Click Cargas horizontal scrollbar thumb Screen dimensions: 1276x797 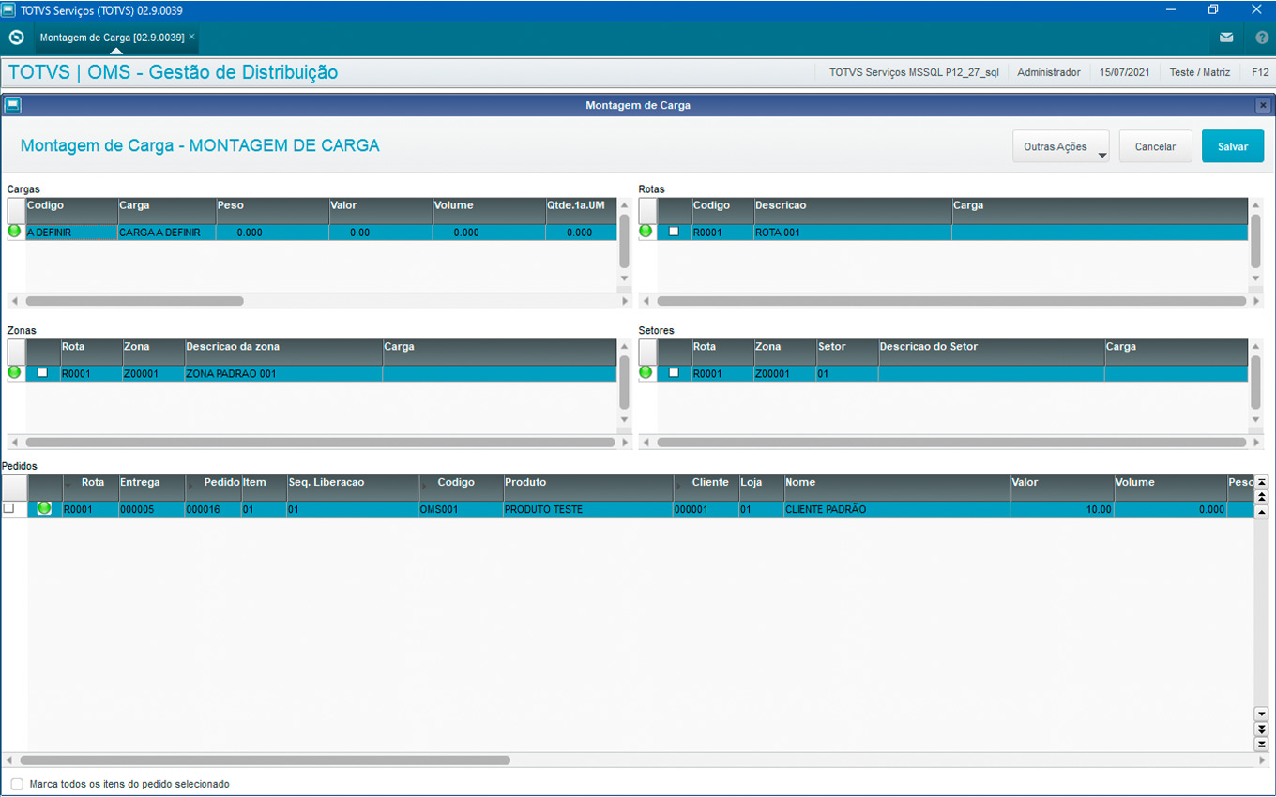tap(134, 301)
